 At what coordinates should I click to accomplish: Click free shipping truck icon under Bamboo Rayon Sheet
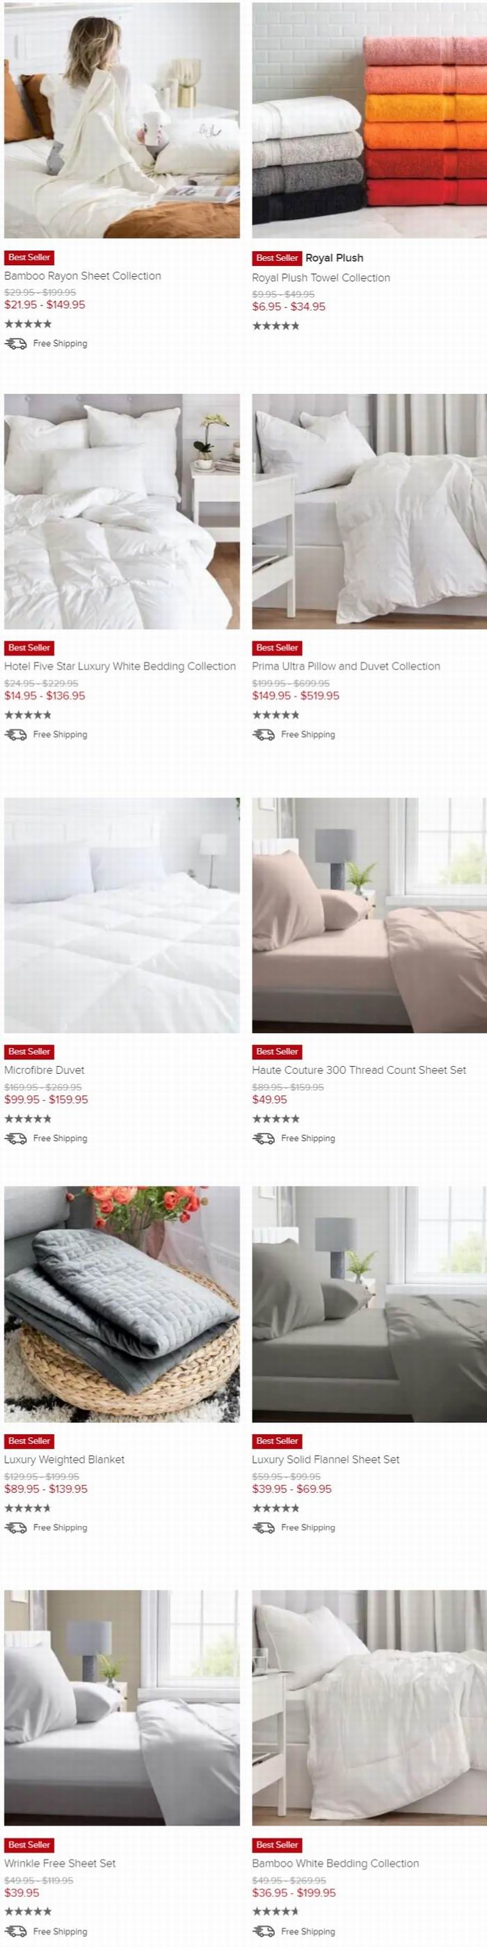pos(16,344)
